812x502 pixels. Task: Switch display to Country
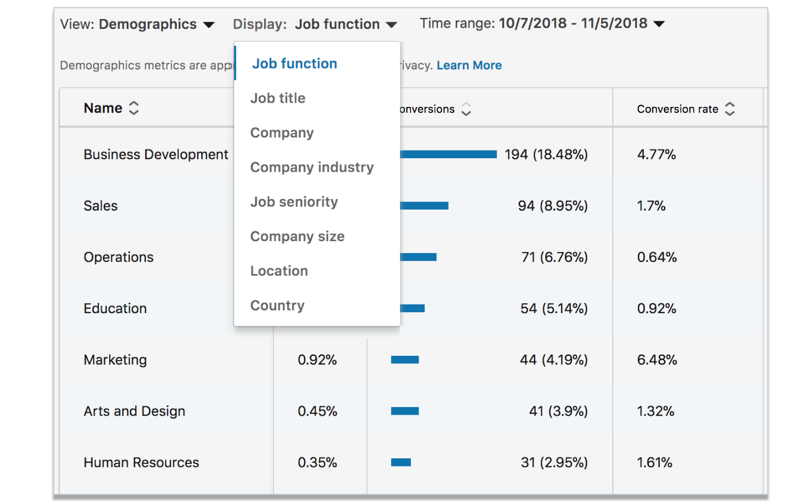coord(277,306)
